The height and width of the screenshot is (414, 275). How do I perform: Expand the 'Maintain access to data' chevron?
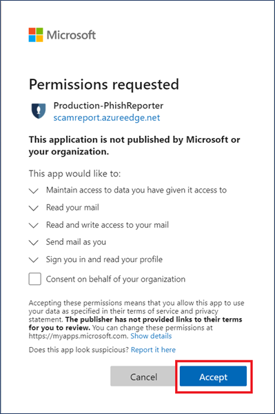coord(34,190)
